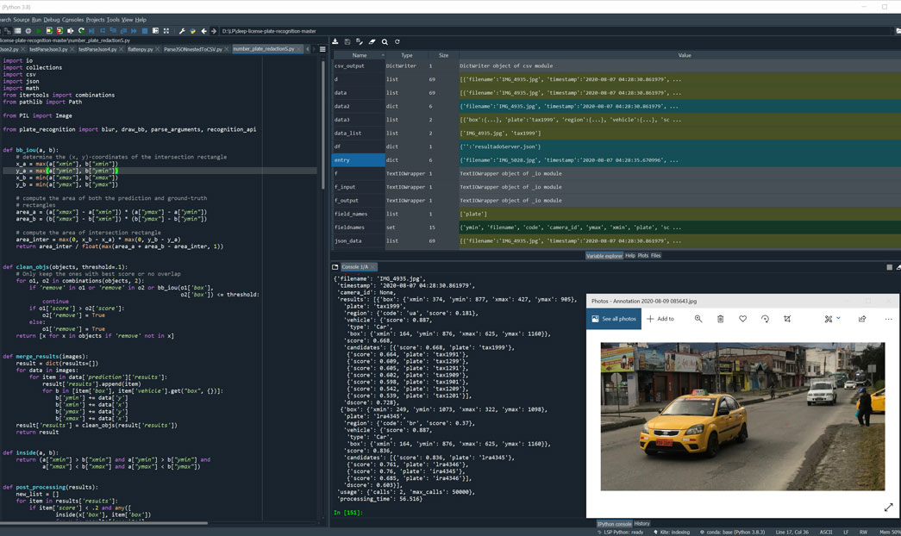Sort variables by the Name column header

[x=360, y=55]
